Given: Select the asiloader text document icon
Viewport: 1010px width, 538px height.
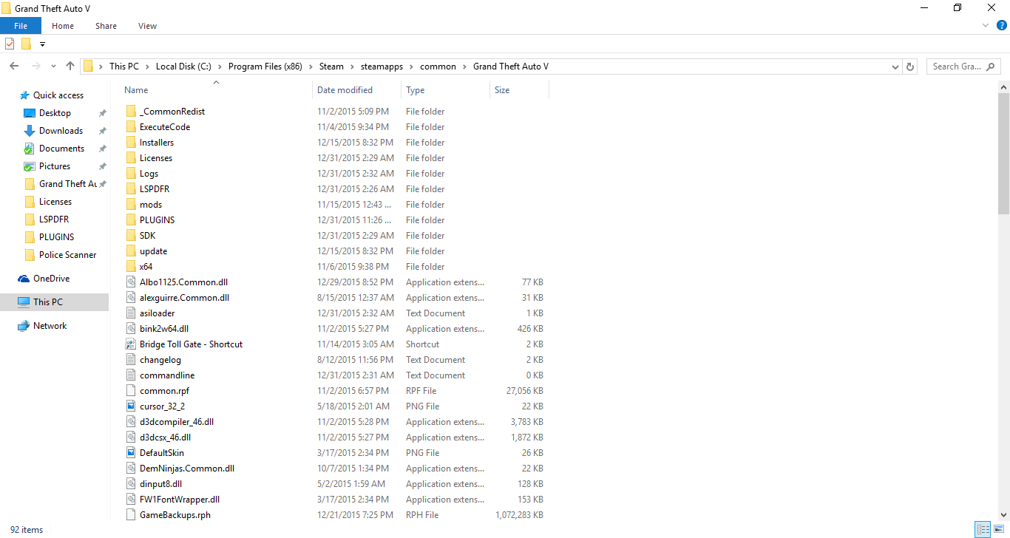Looking at the screenshot, I should pos(131,313).
